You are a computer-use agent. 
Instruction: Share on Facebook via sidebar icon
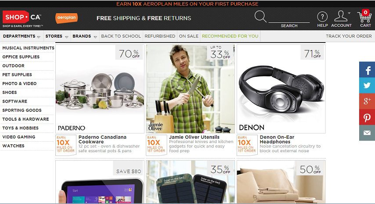pos(367,69)
